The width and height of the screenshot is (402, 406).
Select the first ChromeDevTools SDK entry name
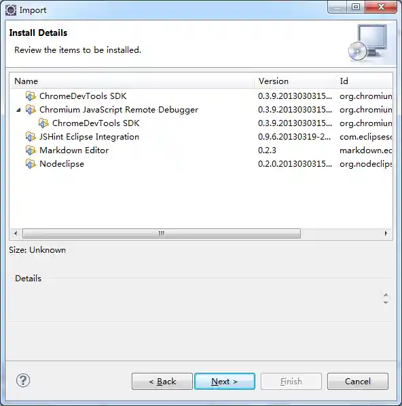click(x=83, y=96)
